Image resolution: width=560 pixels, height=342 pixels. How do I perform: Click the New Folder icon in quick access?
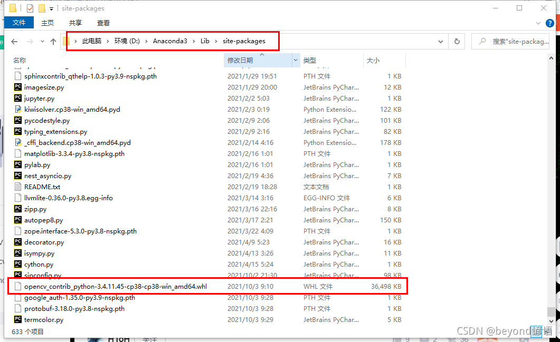(42, 8)
